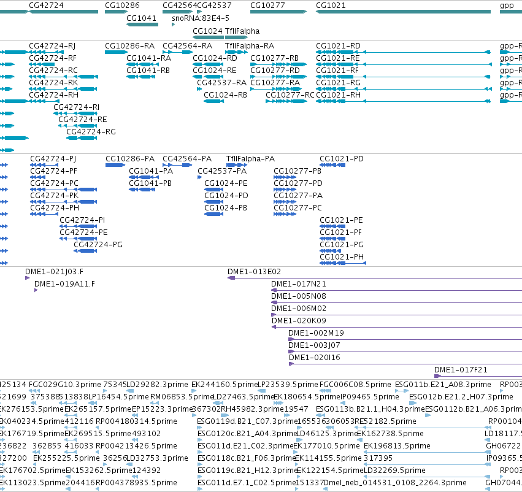Click EST label ESG011d.E7.1_C02.5prime
The width and height of the screenshot is (522, 492).
pyautogui.click(x=247, y=483)
